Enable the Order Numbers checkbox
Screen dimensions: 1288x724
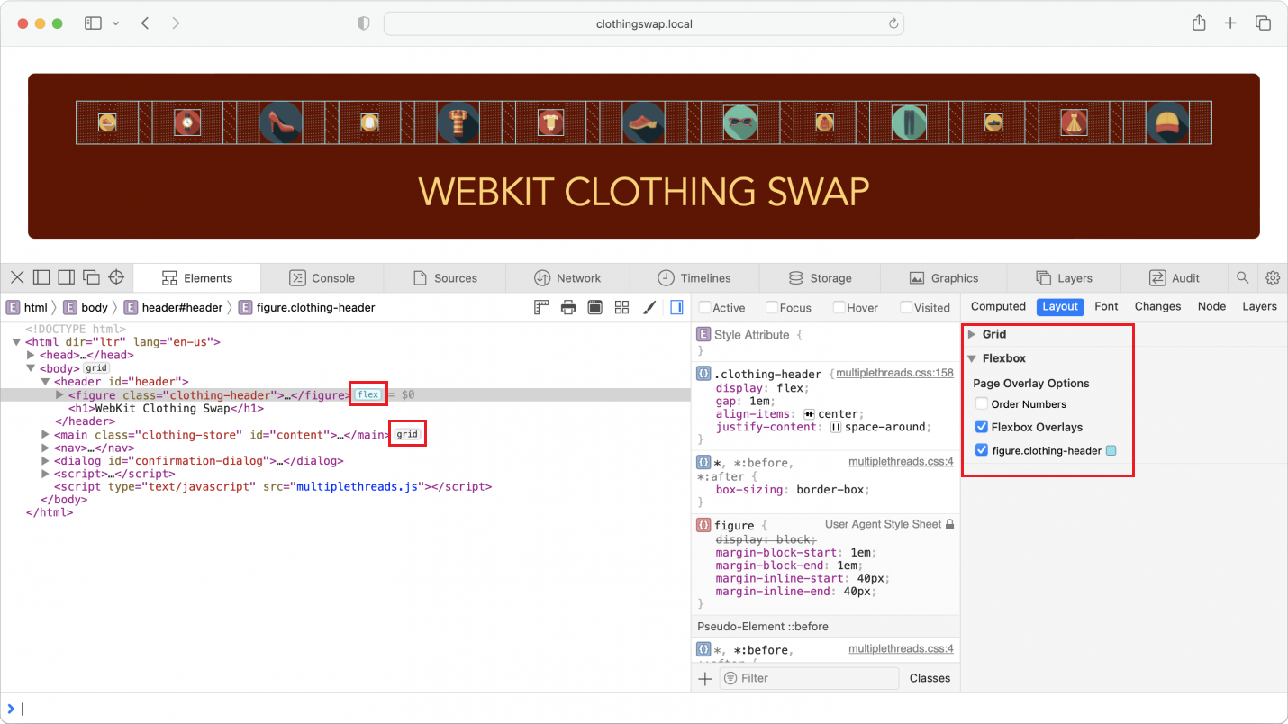tap(981, 403)
